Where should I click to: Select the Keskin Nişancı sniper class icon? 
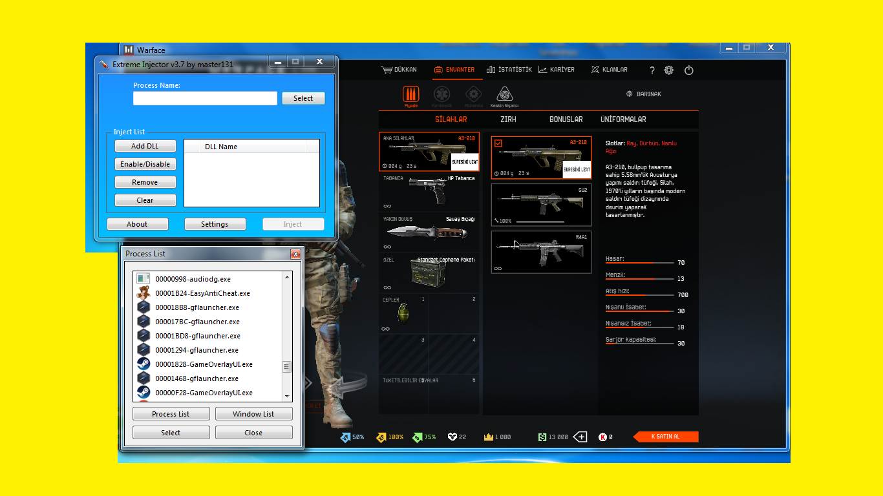coord(505,93)
